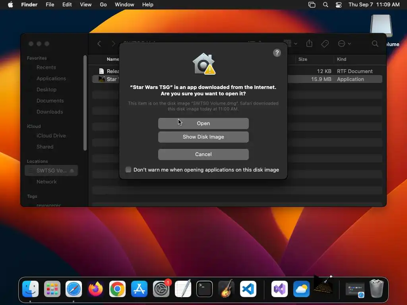Open the View menu

point(86,5)
